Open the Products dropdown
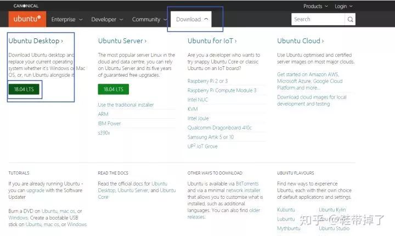395x236 pixels. (x=315, y=6)
